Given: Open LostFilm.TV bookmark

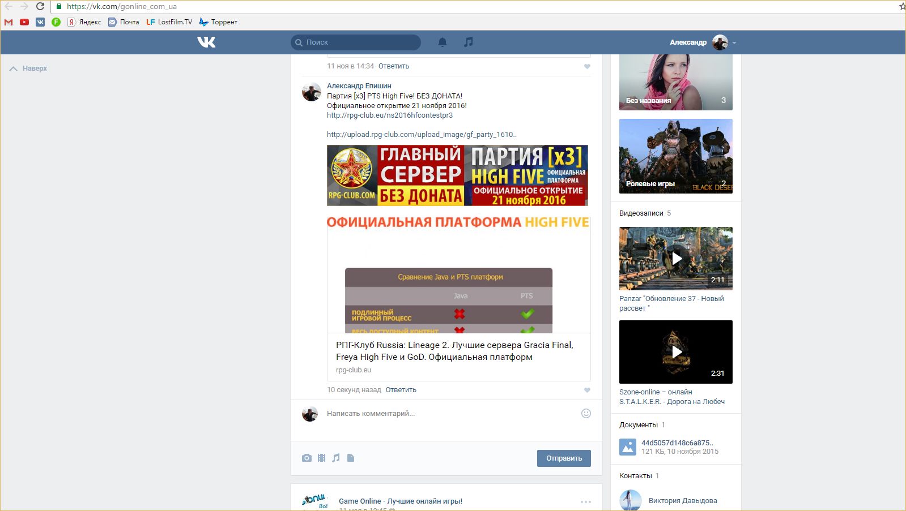Looking at the screenshot, I should (x=169, y=22).
